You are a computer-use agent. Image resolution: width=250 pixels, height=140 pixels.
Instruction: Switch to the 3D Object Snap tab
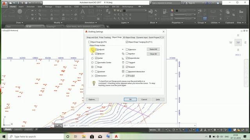[129, 37]
